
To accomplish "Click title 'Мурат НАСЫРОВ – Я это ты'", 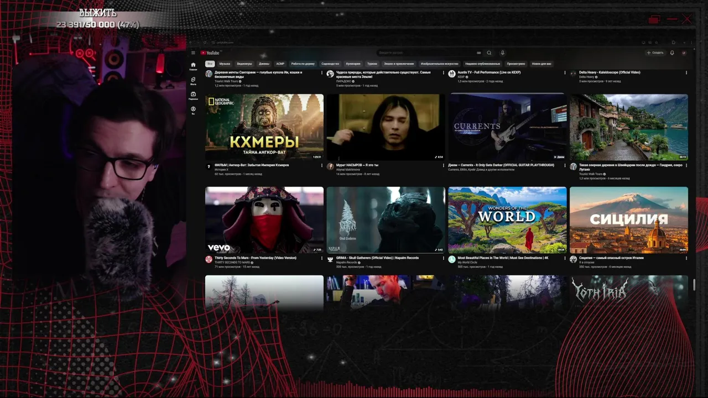I will (x=357, y=165).
